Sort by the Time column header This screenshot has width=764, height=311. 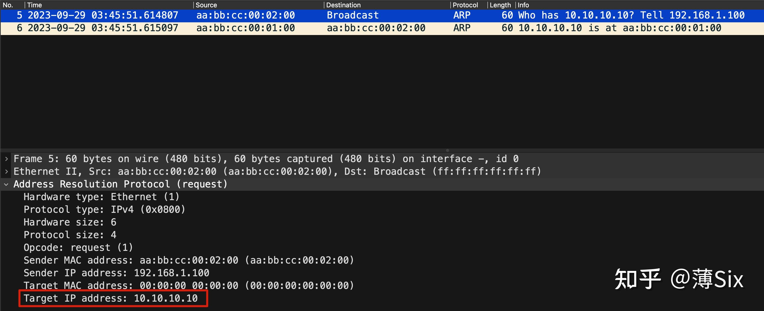click(35, 5)
